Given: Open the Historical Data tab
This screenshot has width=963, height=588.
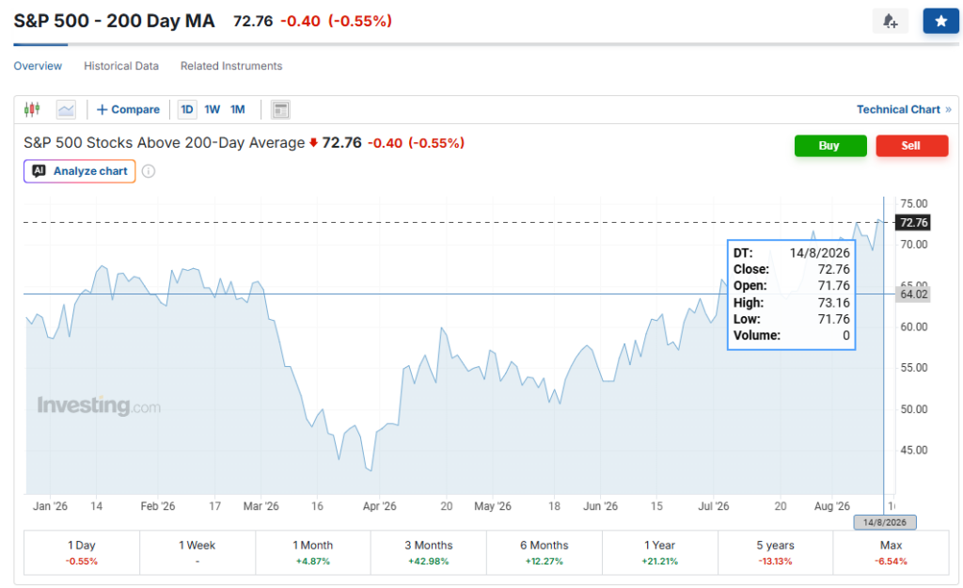Looking at the screenshot, I should pos(121,66).
